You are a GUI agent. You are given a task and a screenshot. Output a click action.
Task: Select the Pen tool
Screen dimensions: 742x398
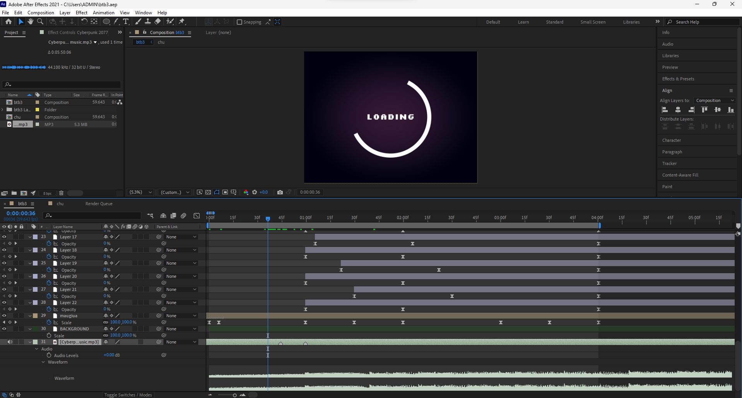pyautogui.click(x=116, y=22)
